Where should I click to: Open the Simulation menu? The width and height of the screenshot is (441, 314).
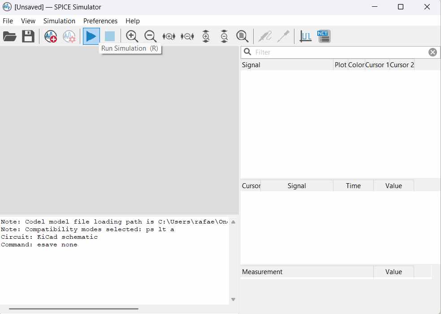click(x=59, y=21)
